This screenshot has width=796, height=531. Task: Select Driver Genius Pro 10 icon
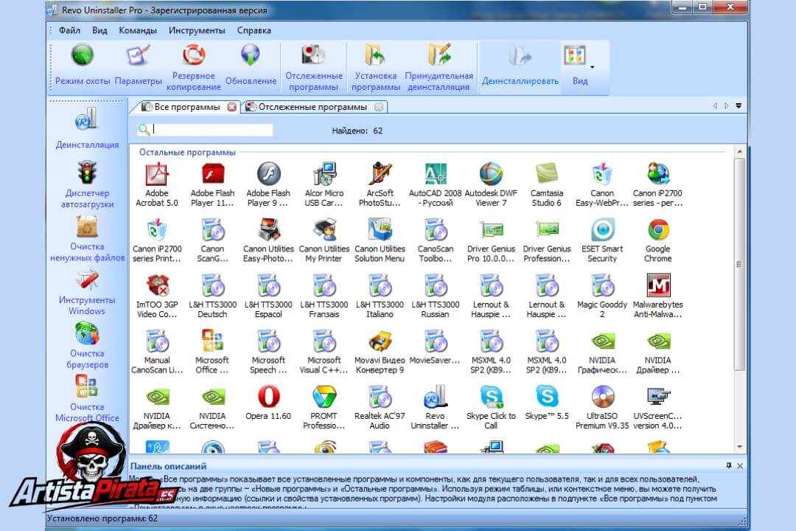click(491, 240)
